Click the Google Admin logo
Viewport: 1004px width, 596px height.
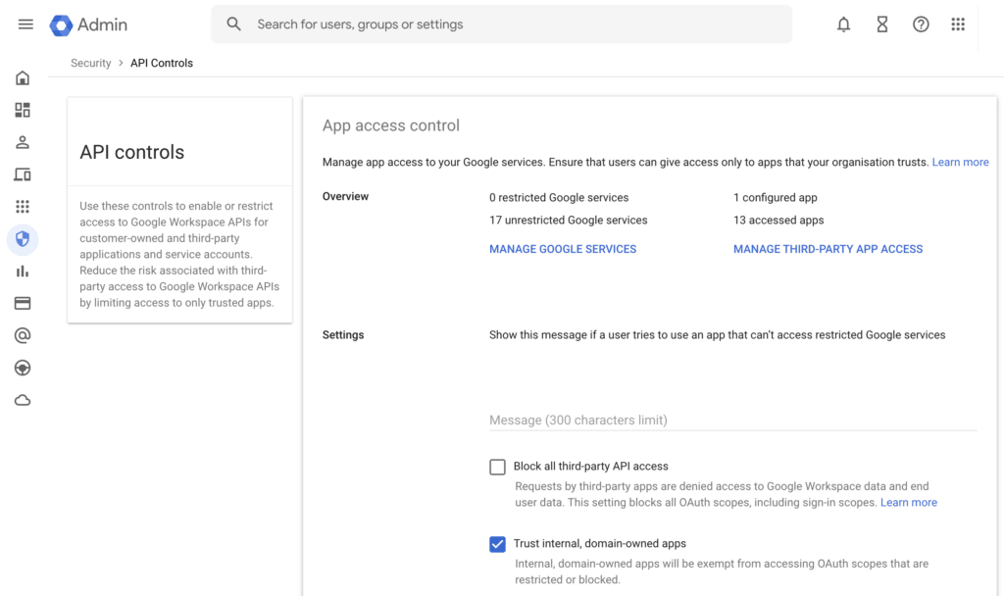pyautogui.click(x=88, y=25)
